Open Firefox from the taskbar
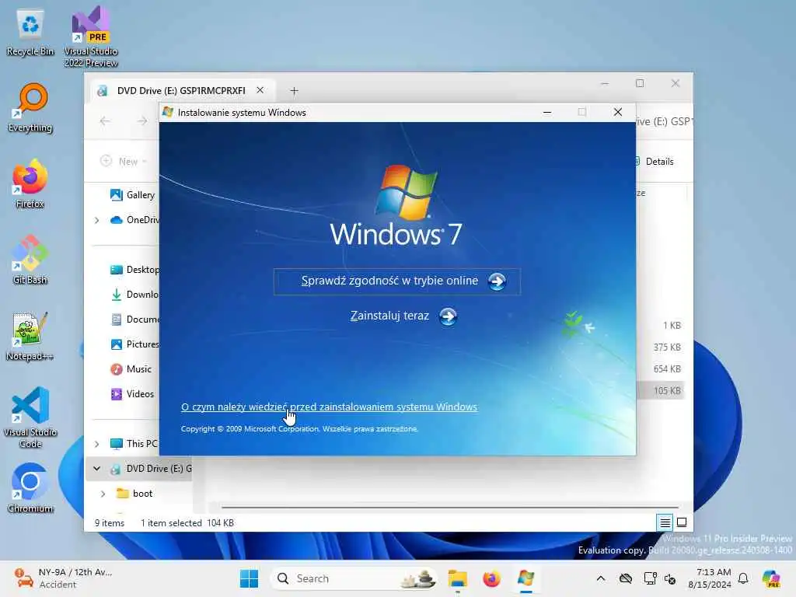The width and height of the screenshot is (796, 597). tap(491, 578)
